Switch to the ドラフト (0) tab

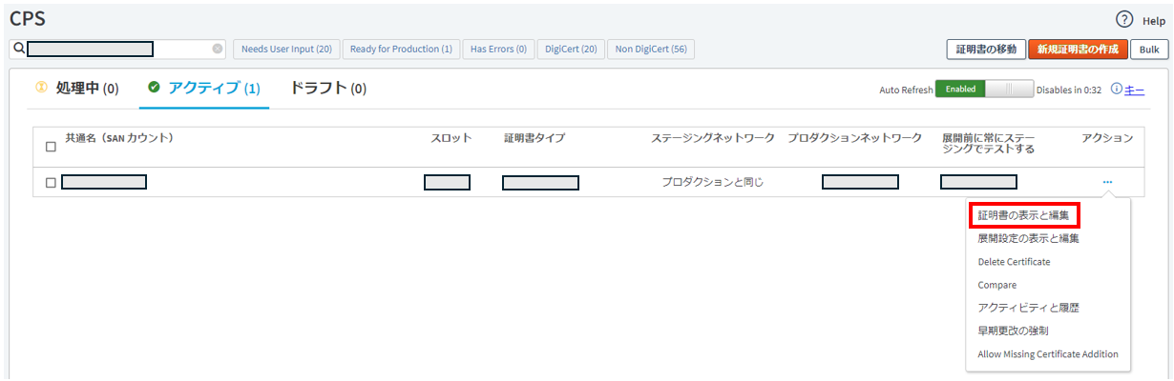coord(327,89)
